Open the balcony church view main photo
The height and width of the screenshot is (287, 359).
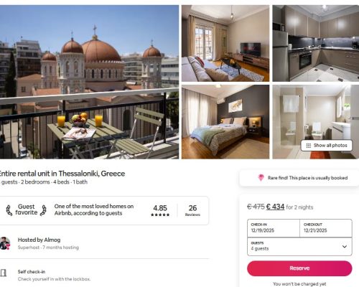click(x=89, y=82)
